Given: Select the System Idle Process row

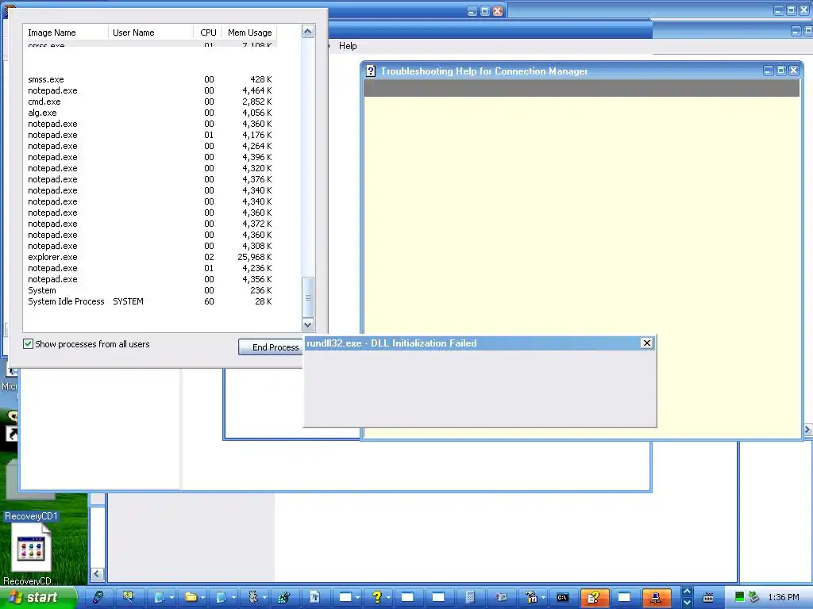Looking at the screenshot, I should (x=150, y=301).
